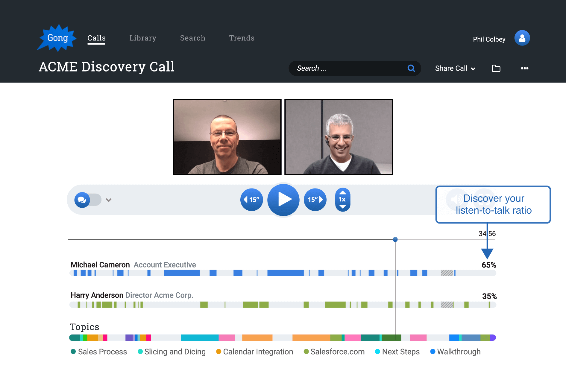Image resolution: width=566 pixels, height=389 pixels.
Task: Click the folder icon in header
Action: 496,68
